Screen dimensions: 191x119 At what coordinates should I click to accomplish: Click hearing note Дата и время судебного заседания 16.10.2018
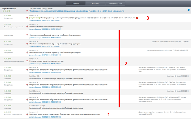coord(162,113)
